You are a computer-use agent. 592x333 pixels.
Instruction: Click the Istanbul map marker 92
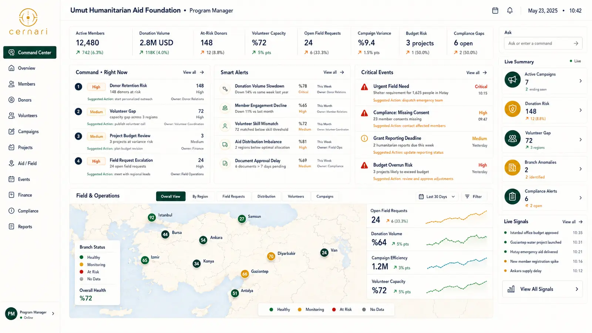tap(152, 218)
